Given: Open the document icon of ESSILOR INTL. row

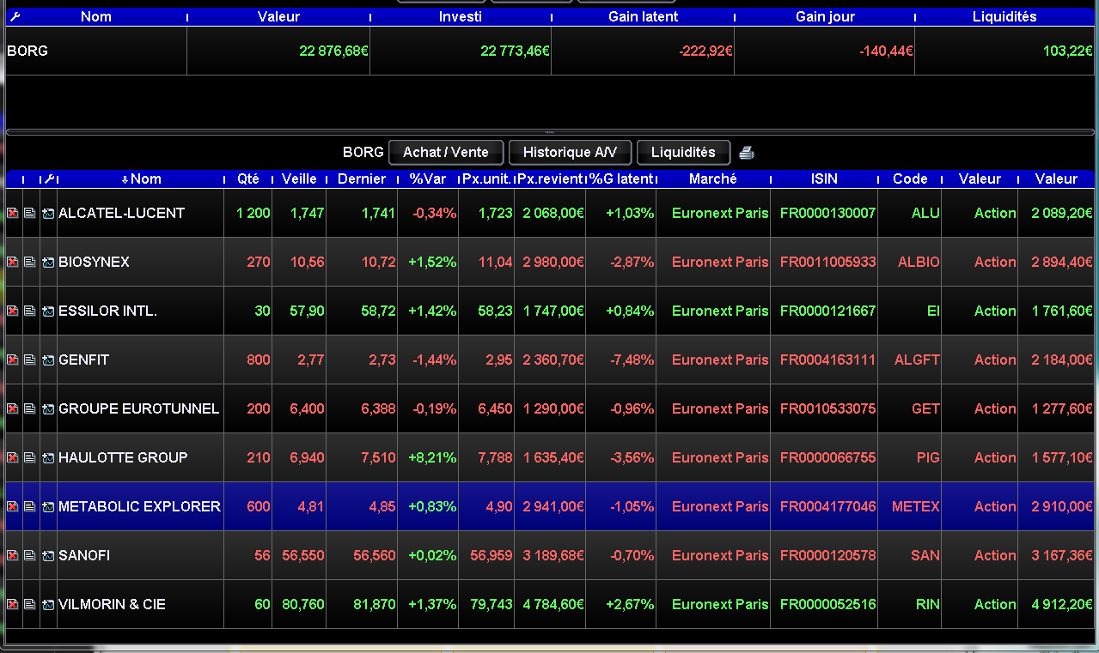Looking at the screenshot, I should (x=30, y=311).
